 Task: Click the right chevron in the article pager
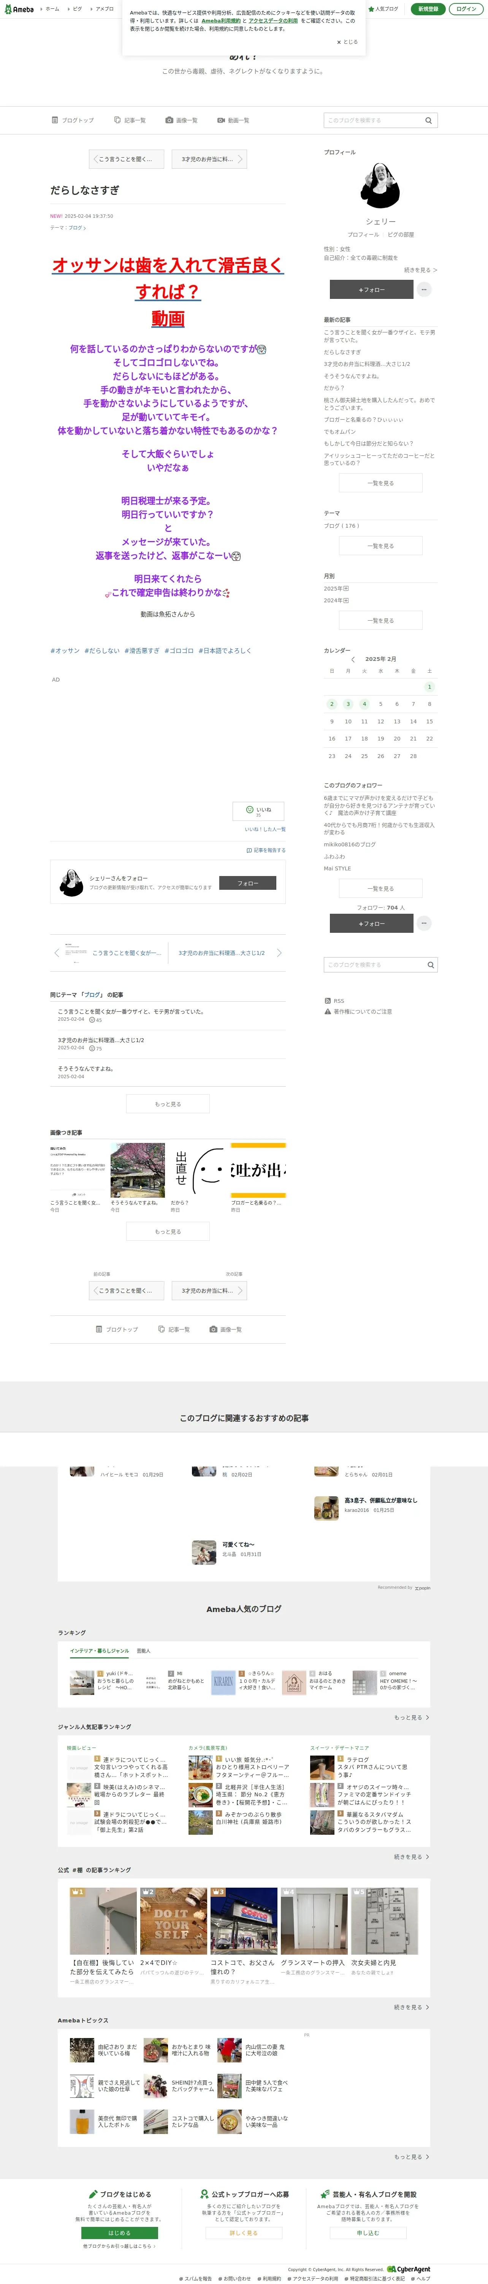(x=279, y=953)
